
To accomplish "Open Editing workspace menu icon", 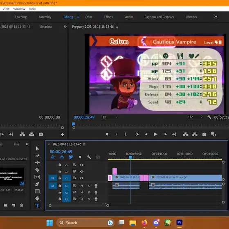I will [78, 17].
